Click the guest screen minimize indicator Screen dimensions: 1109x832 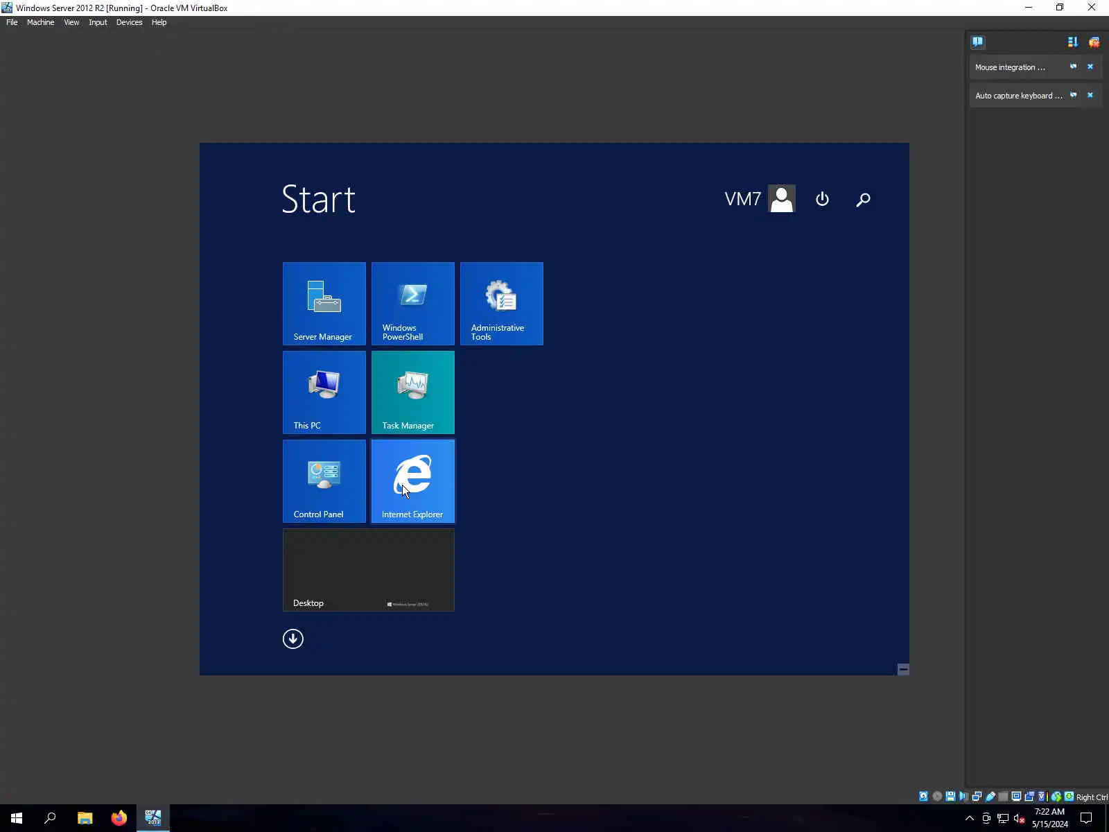(903, 669)
